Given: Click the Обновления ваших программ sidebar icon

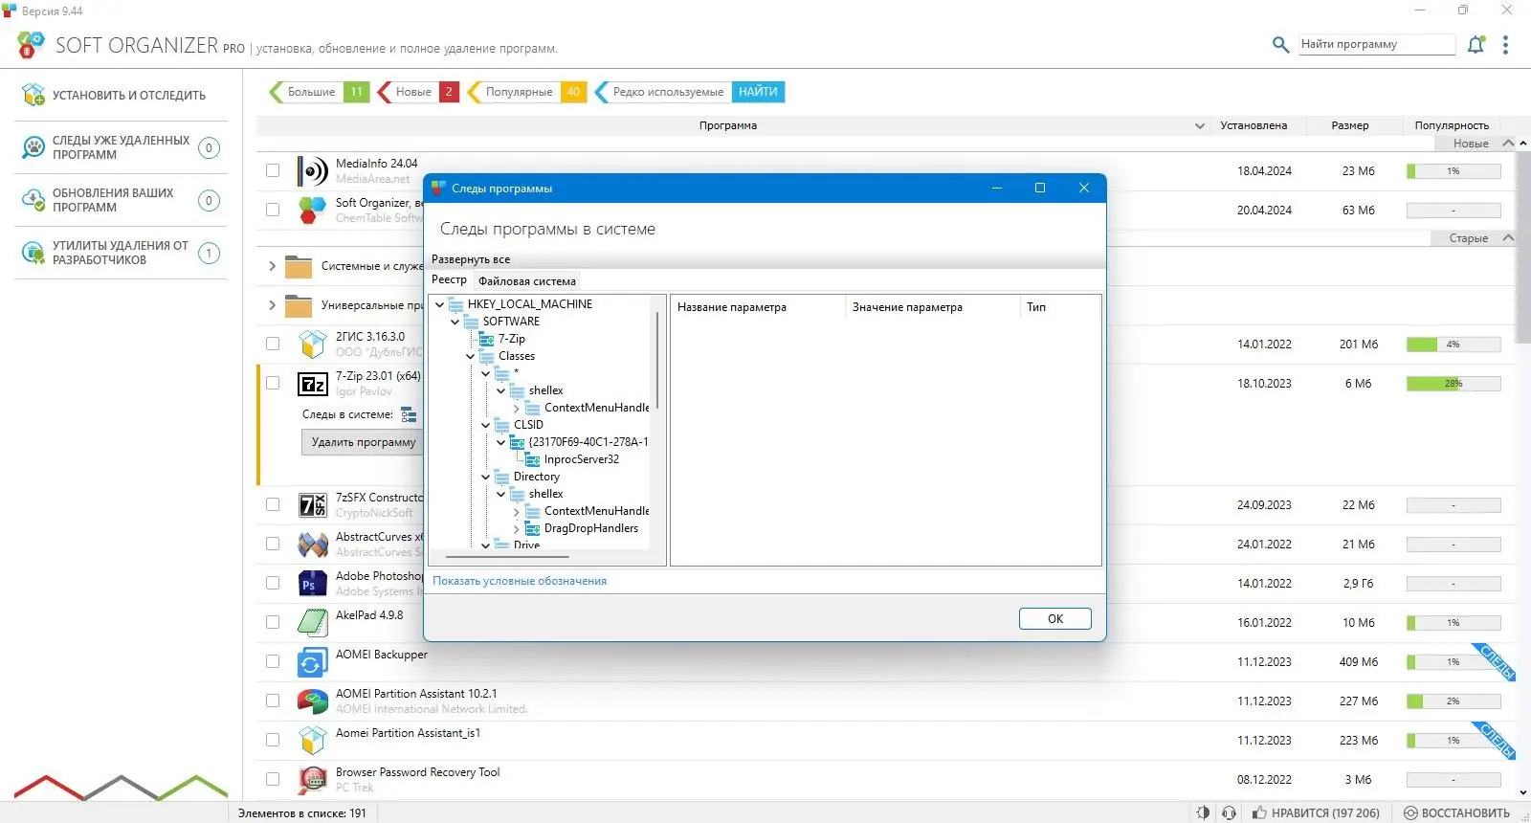Looking at the screenshot, I should tap(33, 200).
